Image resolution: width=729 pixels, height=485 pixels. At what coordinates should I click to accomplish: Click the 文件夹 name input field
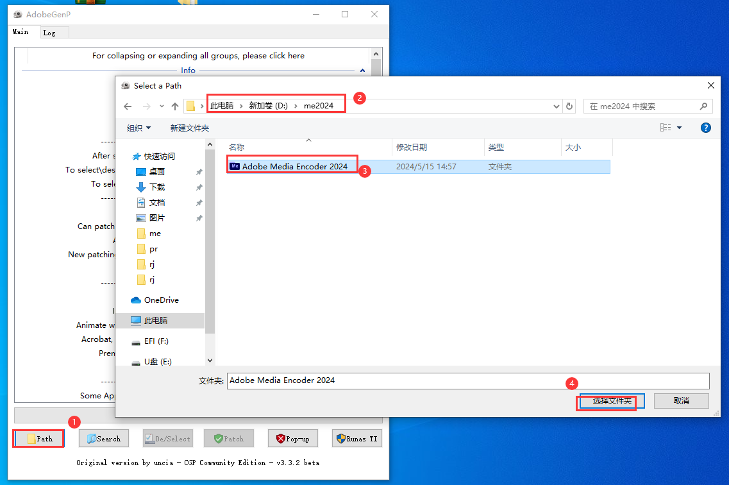click(468, 381)
